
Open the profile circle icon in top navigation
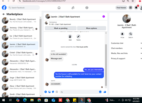tap(87, 8)
